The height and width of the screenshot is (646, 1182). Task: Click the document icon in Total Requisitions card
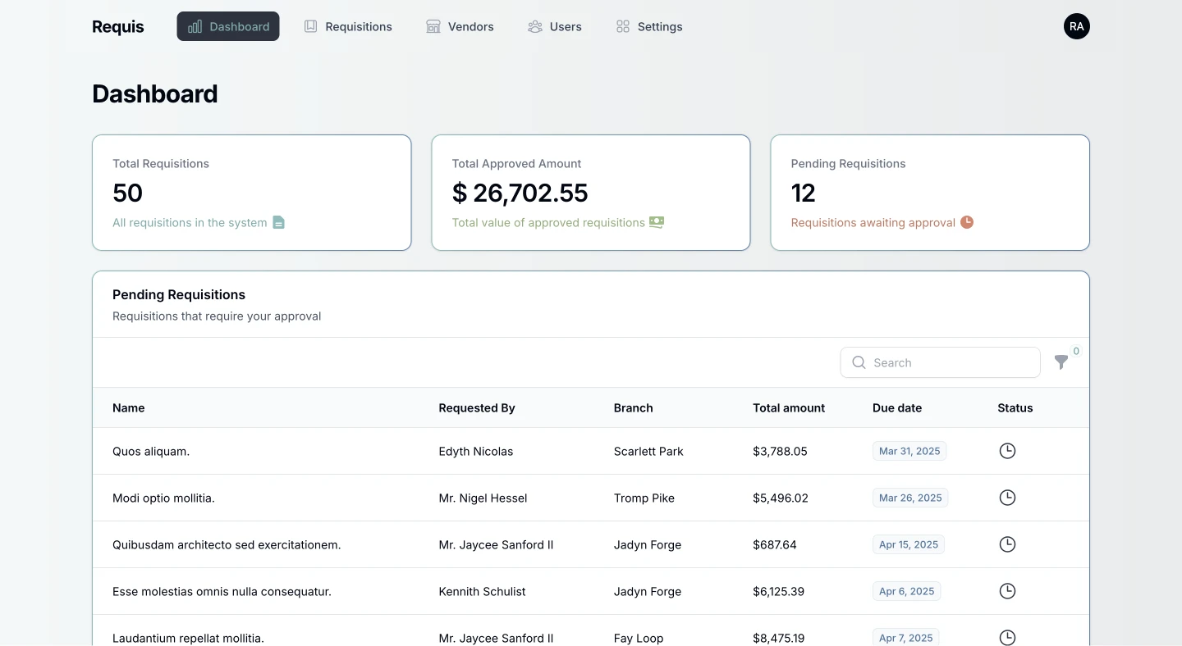click(x=278, y=222)
